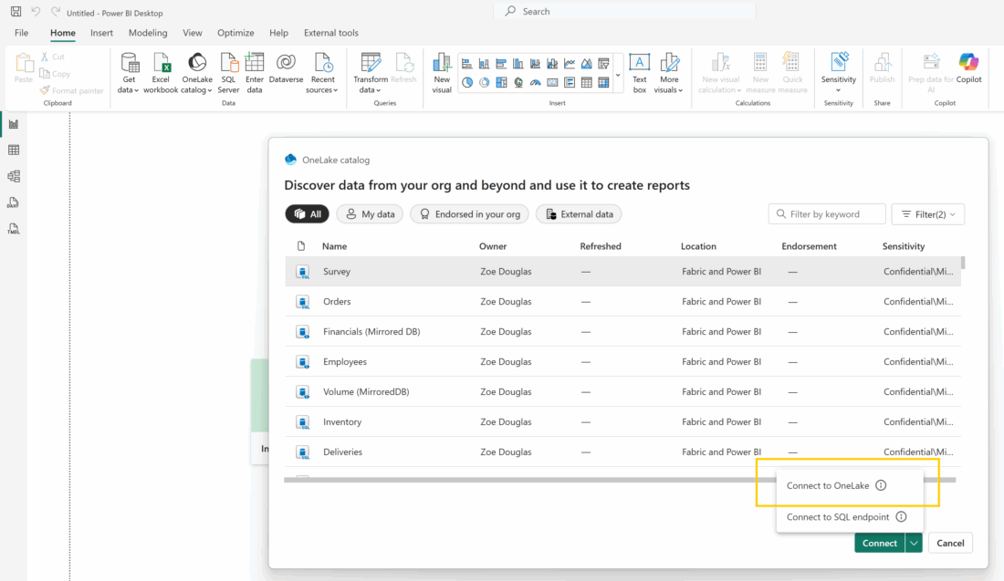Toggle the My data filter pill
This screenshot has width=1004, height=581.
pos(370,214)
